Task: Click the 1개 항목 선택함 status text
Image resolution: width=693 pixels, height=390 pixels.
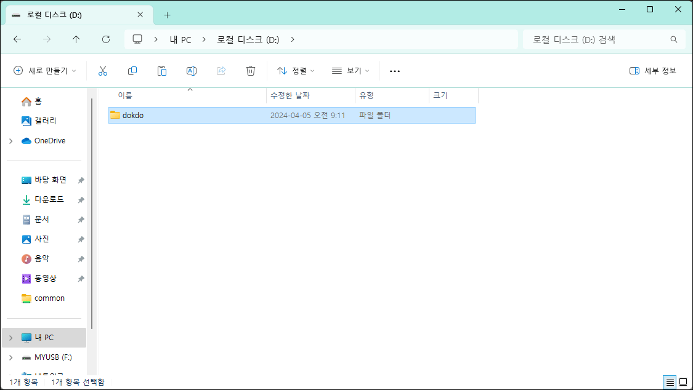Action: click(x=78, y=382)
